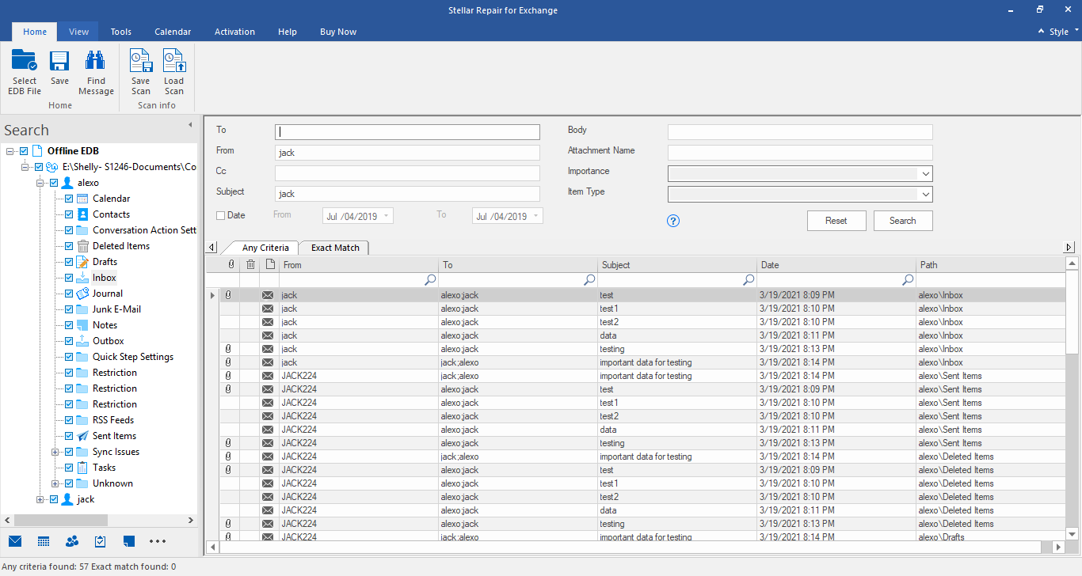Open the Importance dropdown
Viewport: 1082px width, 576px height.
pos(924,174)
